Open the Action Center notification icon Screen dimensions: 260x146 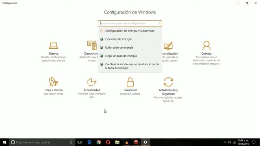click(x=253, y=142)
